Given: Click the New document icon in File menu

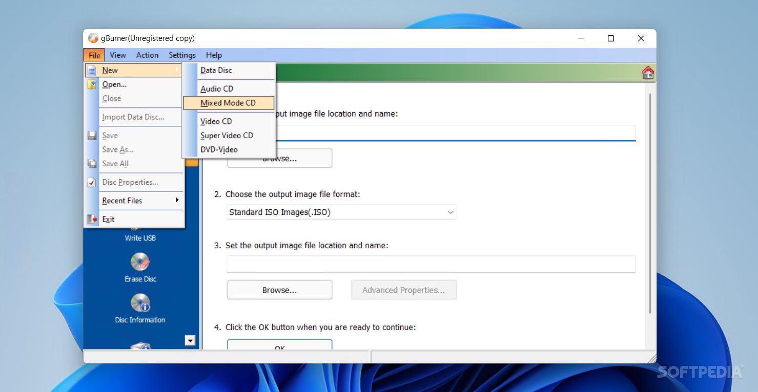Looking at the screenshot, I should [92, 70].
